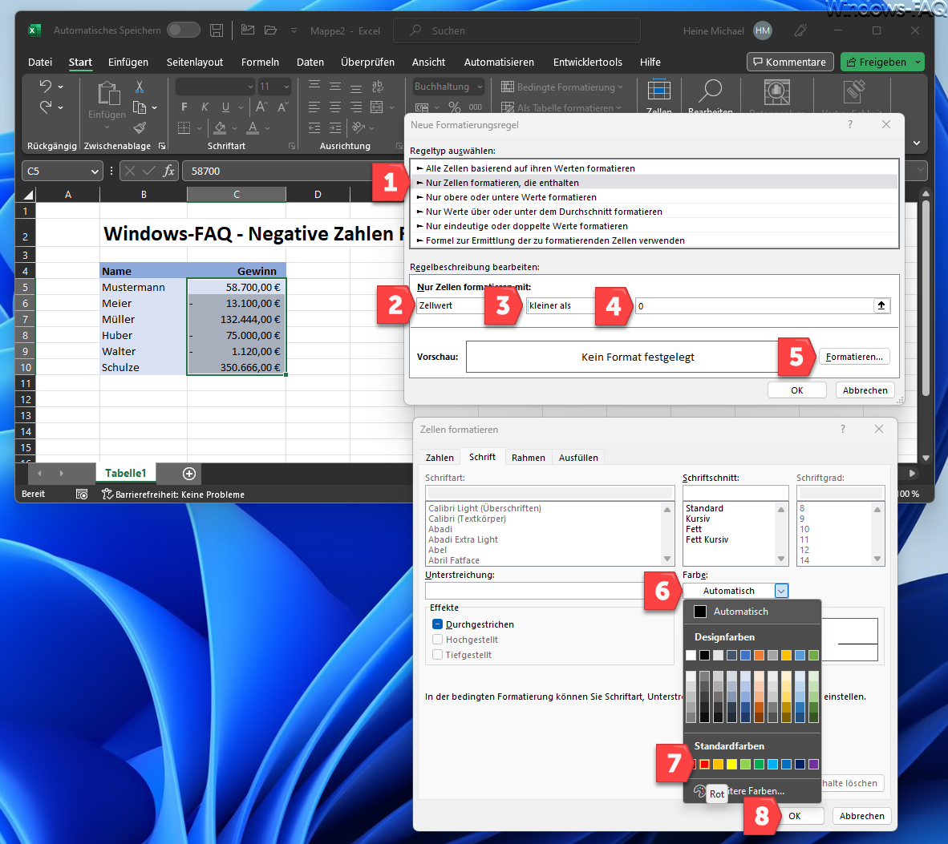Toggle the Automatisches Speichern switch
948x844 pixels.
pos(183,30)
